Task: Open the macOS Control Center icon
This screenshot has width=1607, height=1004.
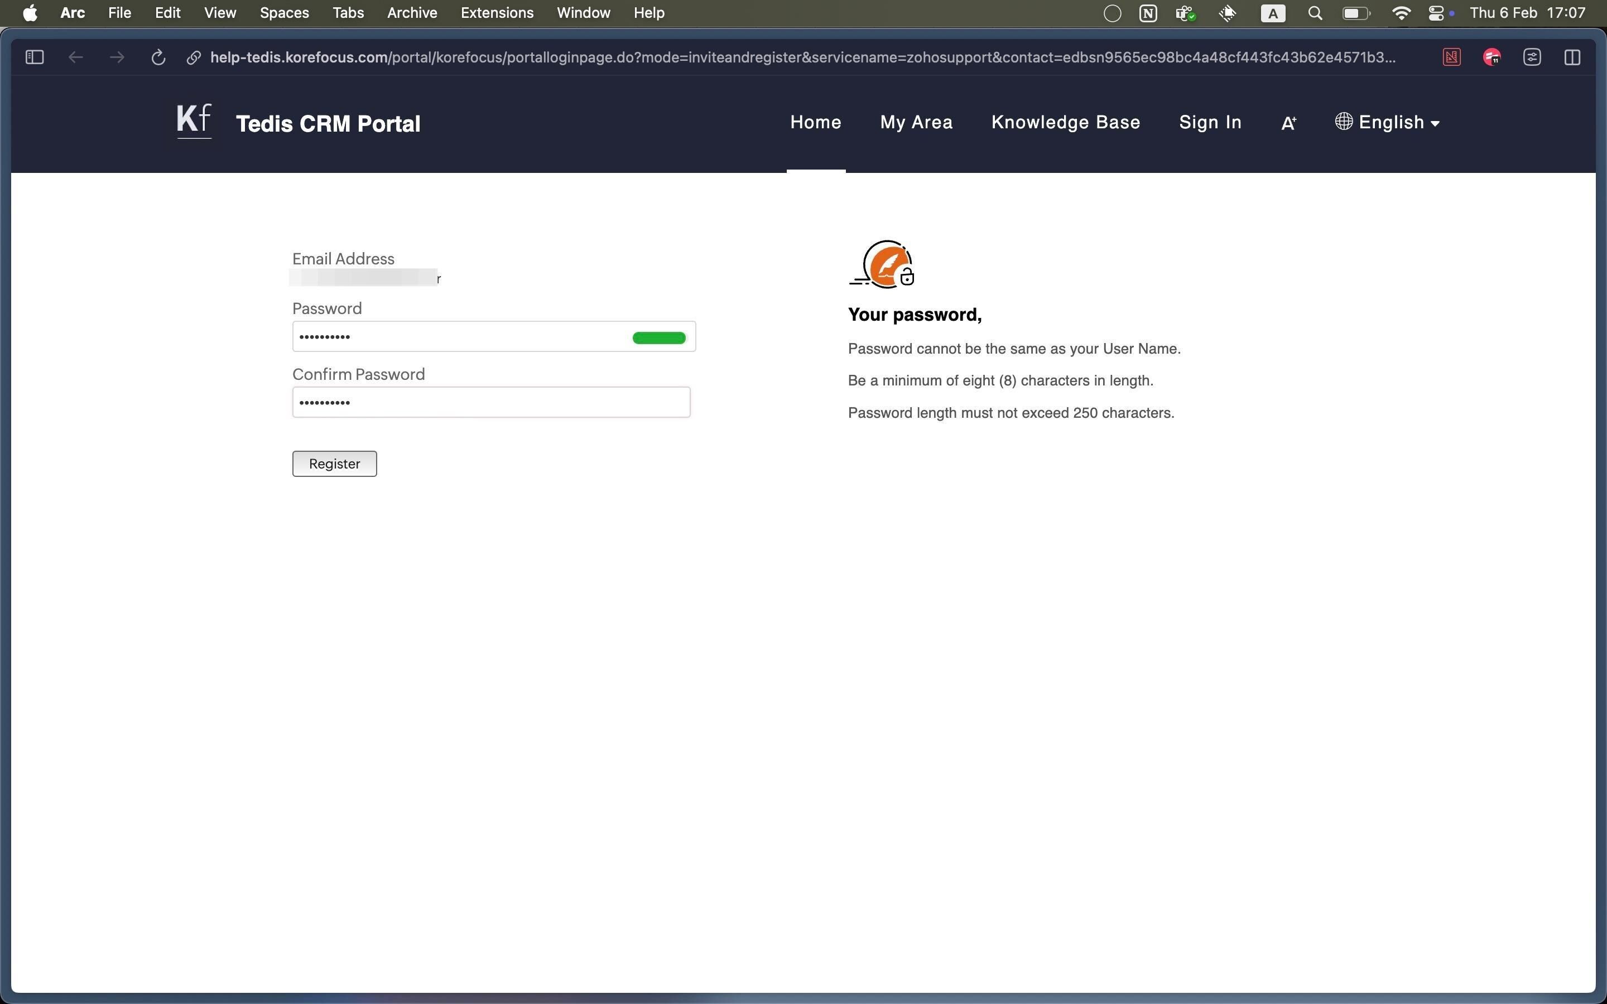Action: pos(1436,13)
